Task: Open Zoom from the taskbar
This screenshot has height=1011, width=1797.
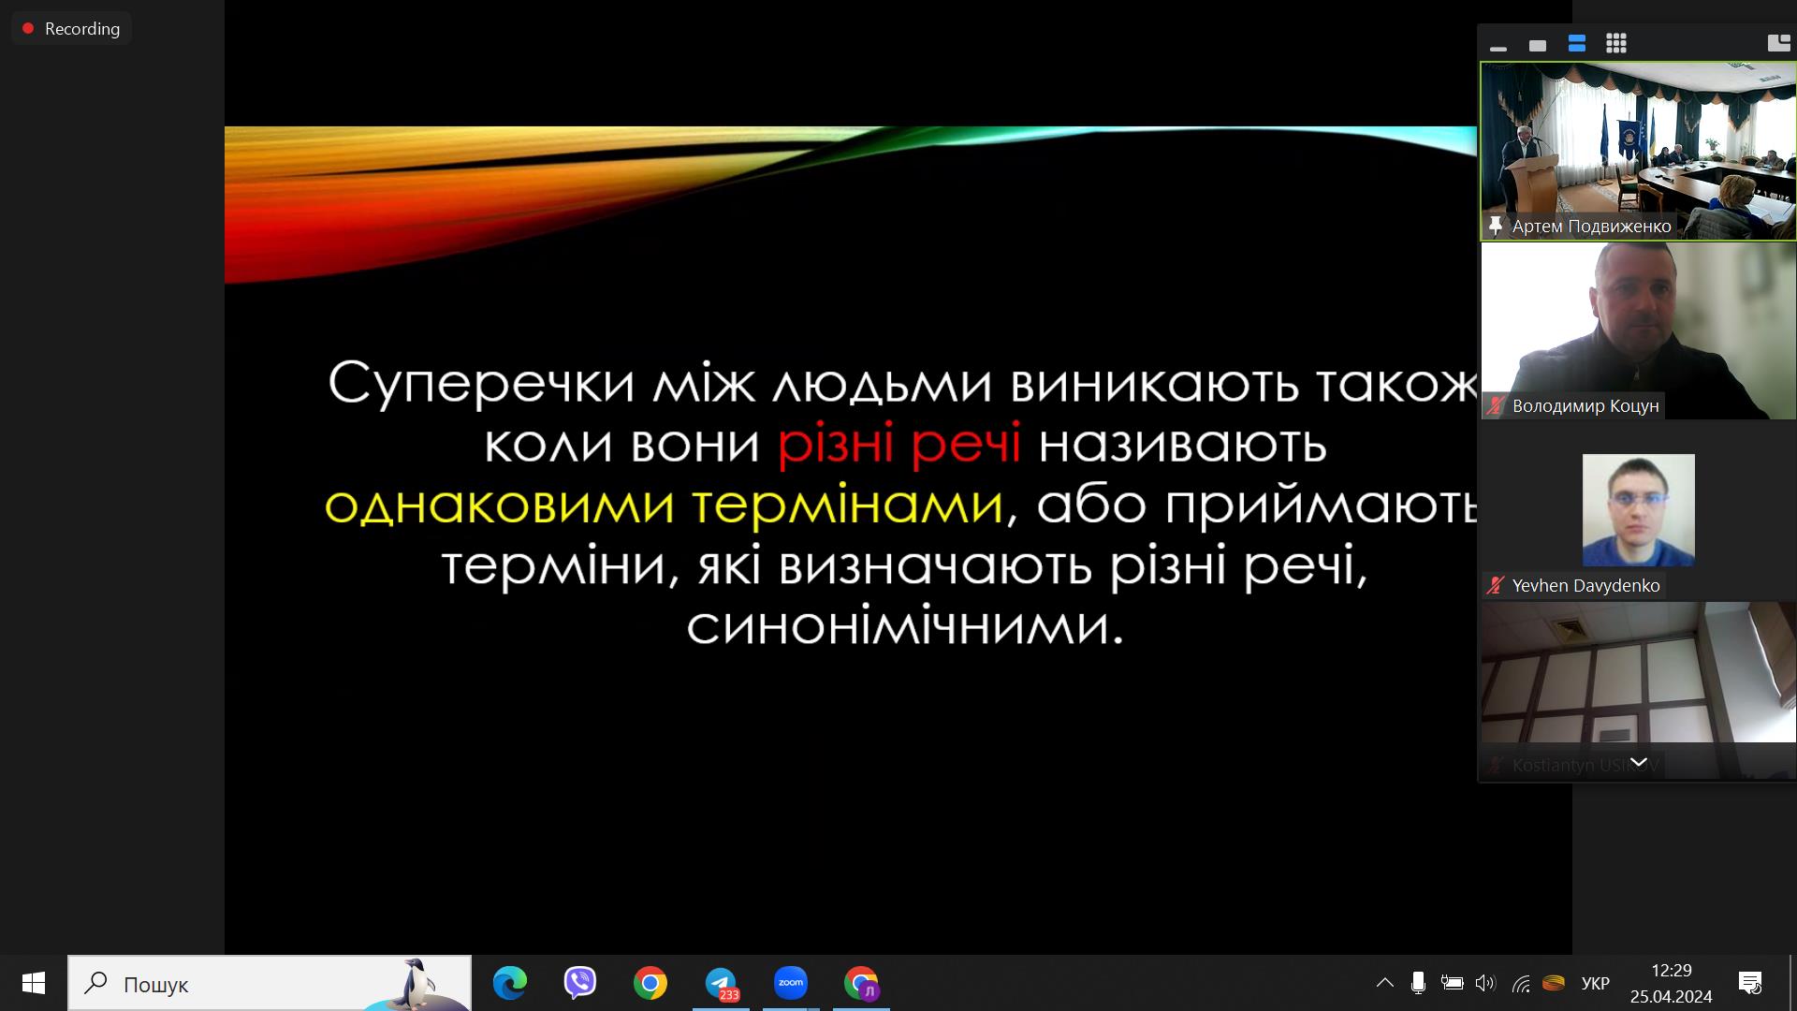Action: [791, 983]
